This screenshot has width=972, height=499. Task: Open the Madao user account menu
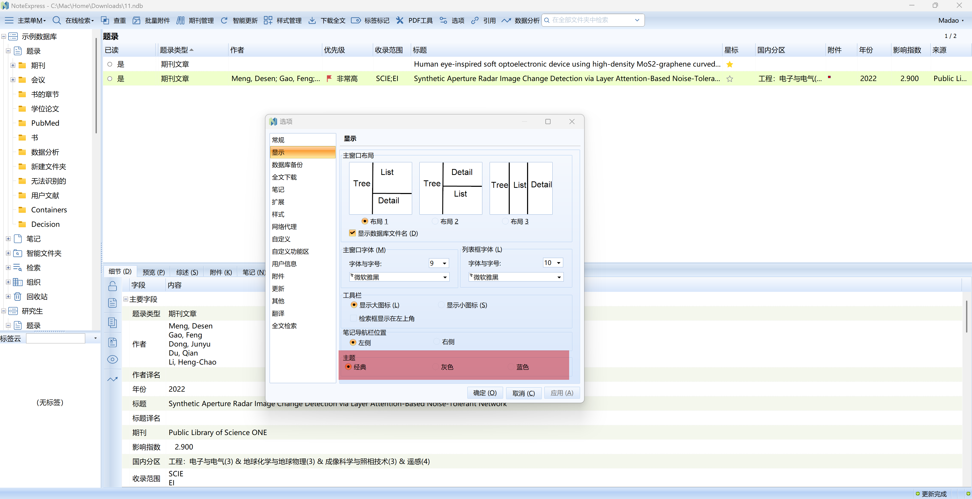pyautogui.click(x=951, y=20)
